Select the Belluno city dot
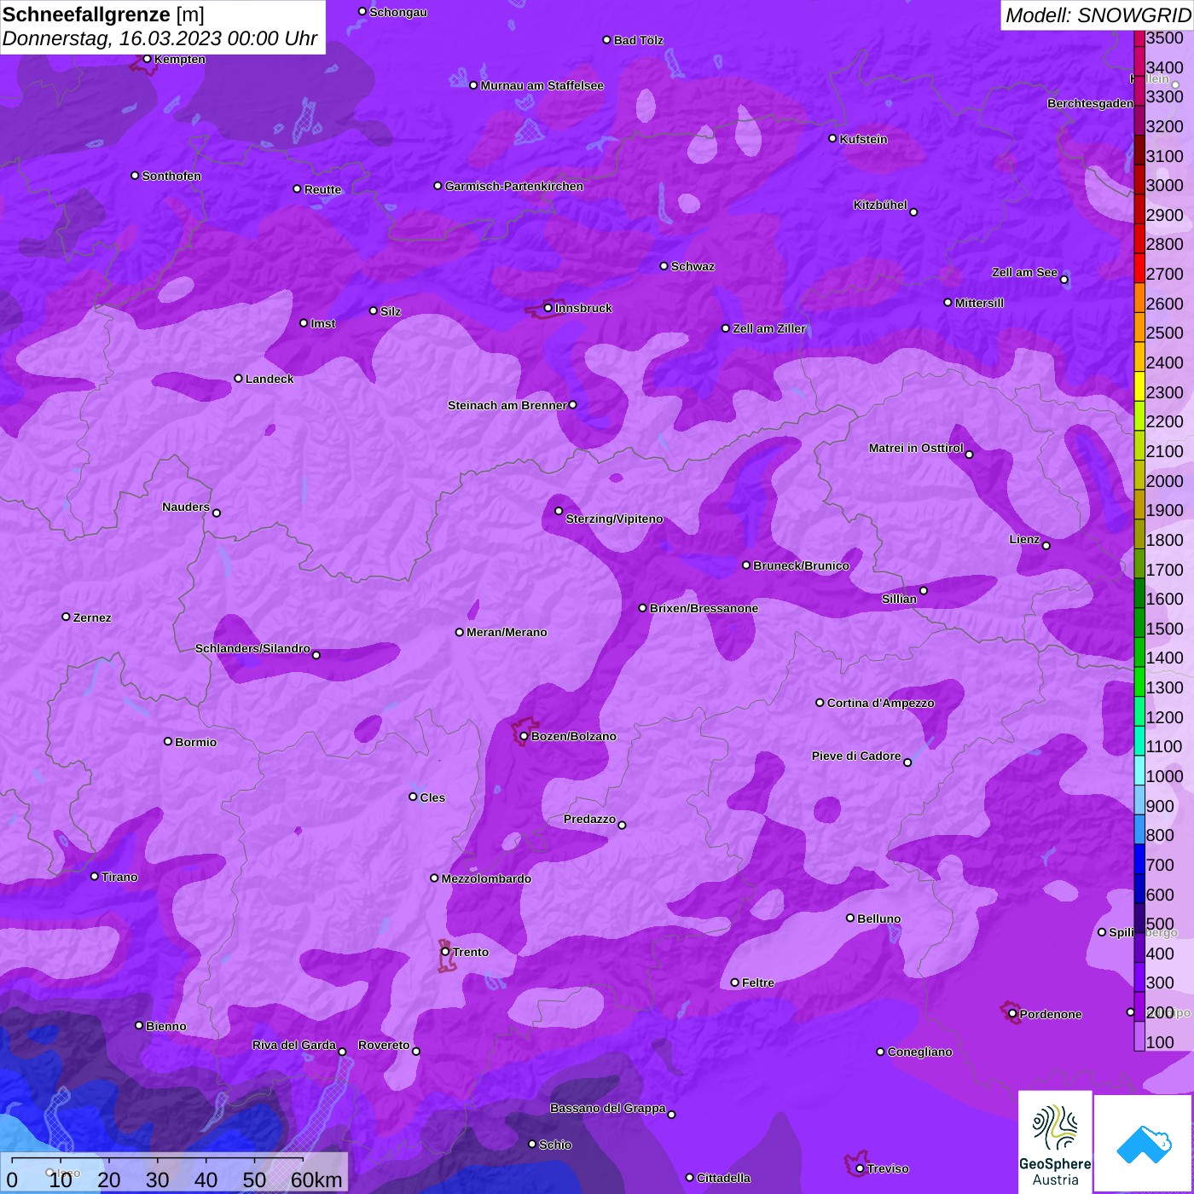Viewport: 1194px width, 1194px height. (x=850, y=918)
